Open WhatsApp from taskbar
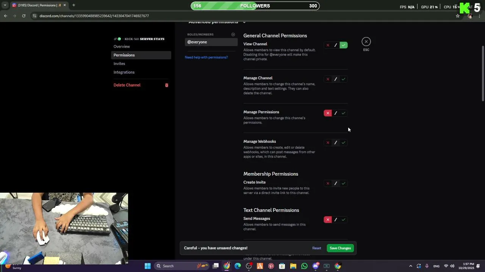 click(x=304, y=266)
